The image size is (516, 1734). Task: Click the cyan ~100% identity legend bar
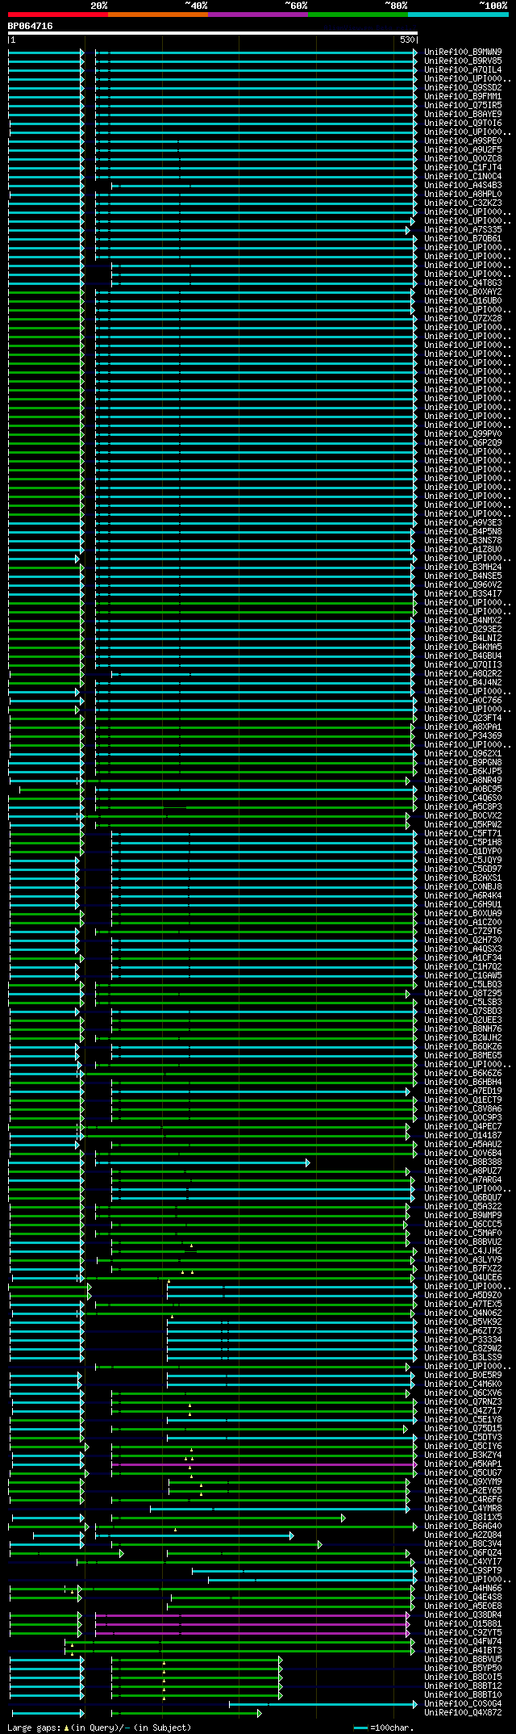pyautogui.click(x=458, y=15)
